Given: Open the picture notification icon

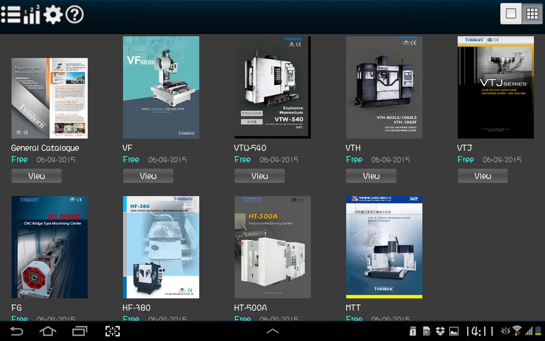Looking at the screenshot, I should click(454, 331).
